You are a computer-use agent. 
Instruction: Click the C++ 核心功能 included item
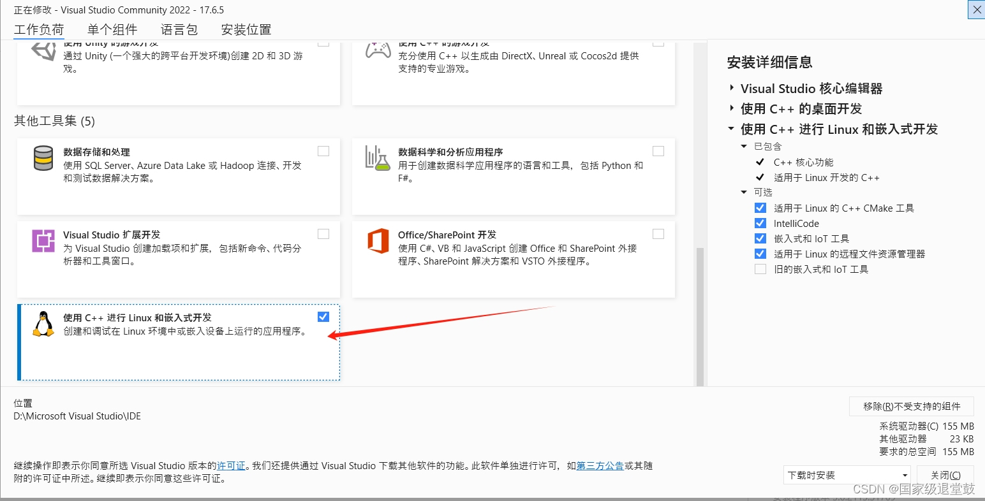[x=803, y=163]
